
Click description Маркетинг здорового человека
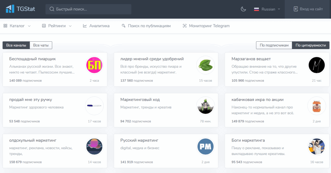(36, 107)
